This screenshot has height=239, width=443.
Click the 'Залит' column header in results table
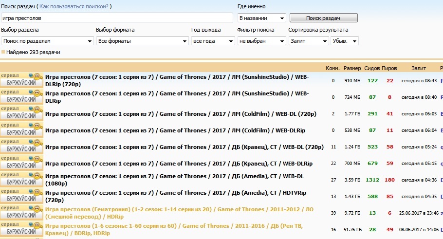pos(419,68)
